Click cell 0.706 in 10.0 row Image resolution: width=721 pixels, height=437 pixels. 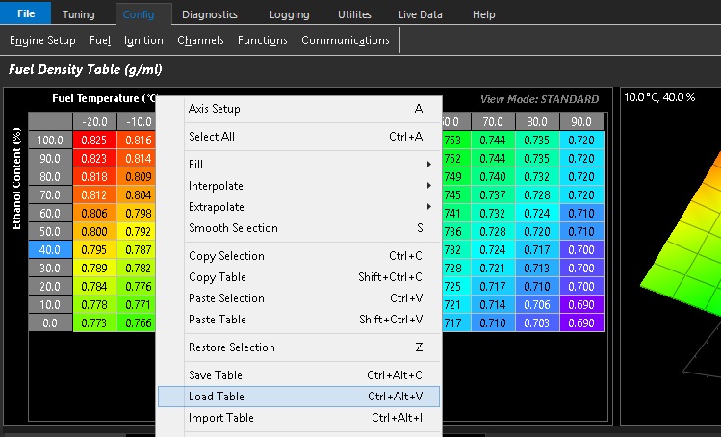point(536,304)
